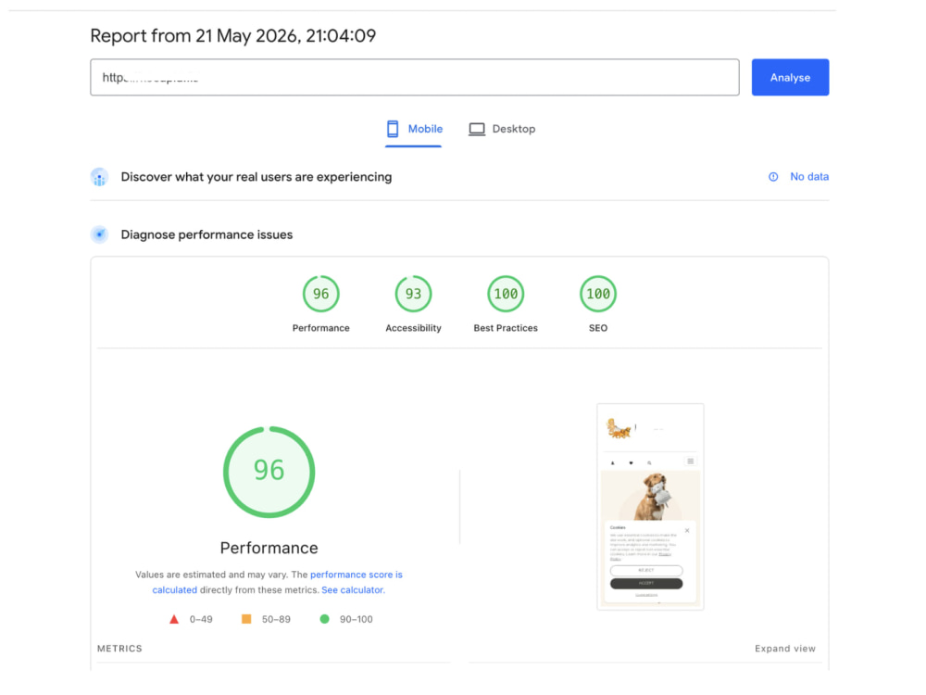Select the 100 Best Practices gauge

(506, 294)
